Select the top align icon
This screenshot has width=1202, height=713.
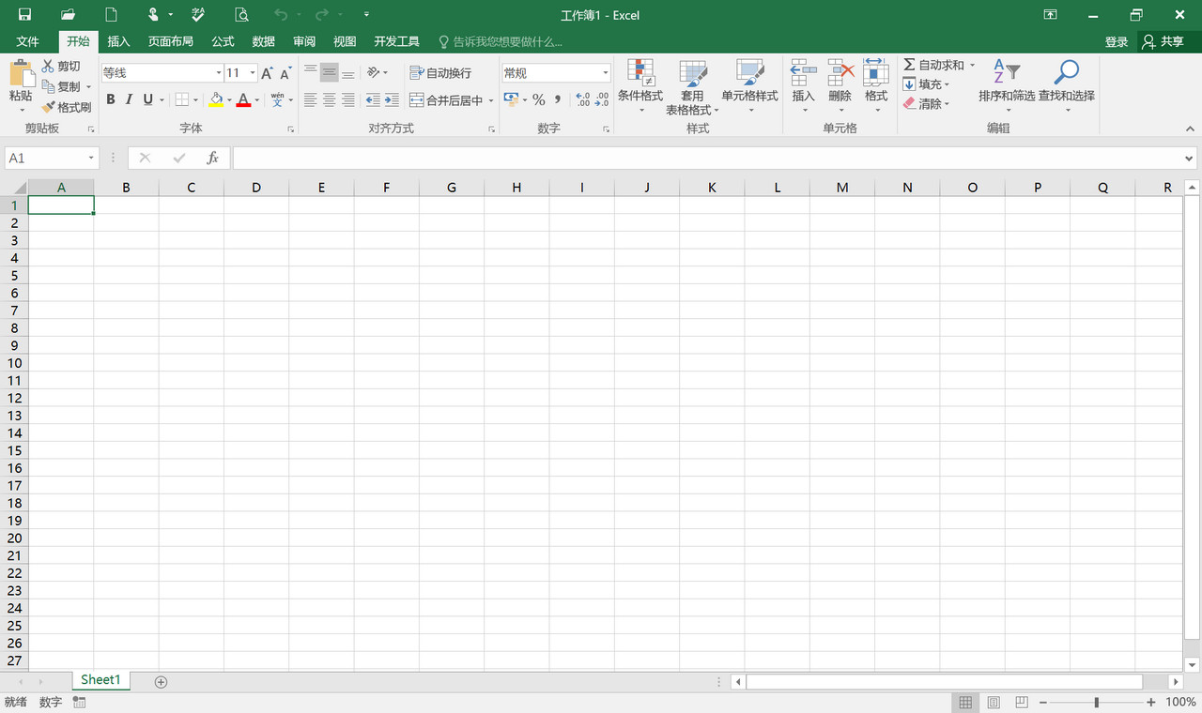point(311,72)
